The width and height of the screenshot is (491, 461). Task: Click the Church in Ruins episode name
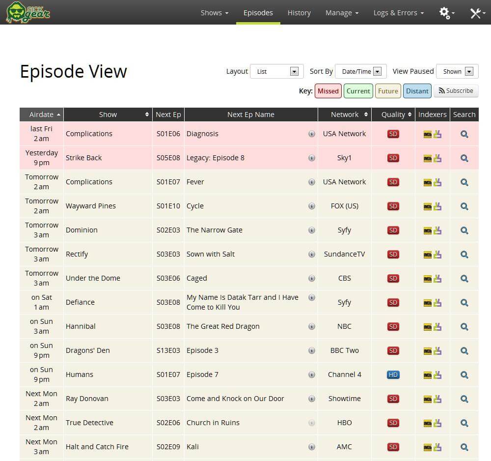click(213, 423)
